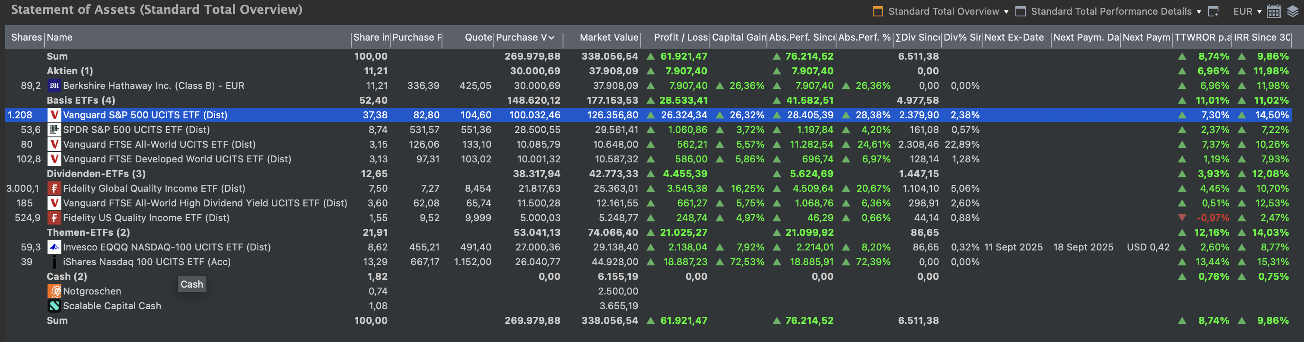The image size is (1304, 342).
Task: Toggle sort arrow on Purchase Value column
Action: tap(551, 38)
